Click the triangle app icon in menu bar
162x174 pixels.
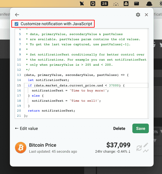(x=126, y=4)
